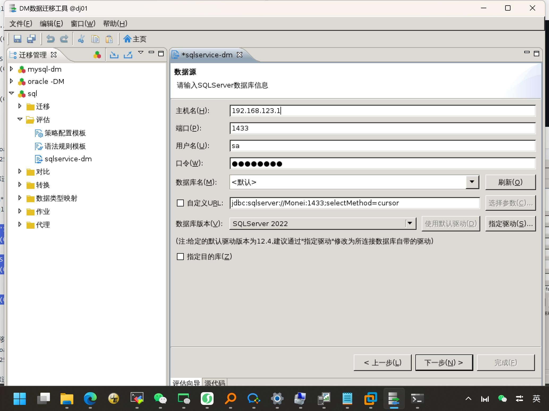Screen dimensions: 549x411
Task: Collapse the 评估 folder in tree
Action: pyautogui.click(x=20, y=119)
